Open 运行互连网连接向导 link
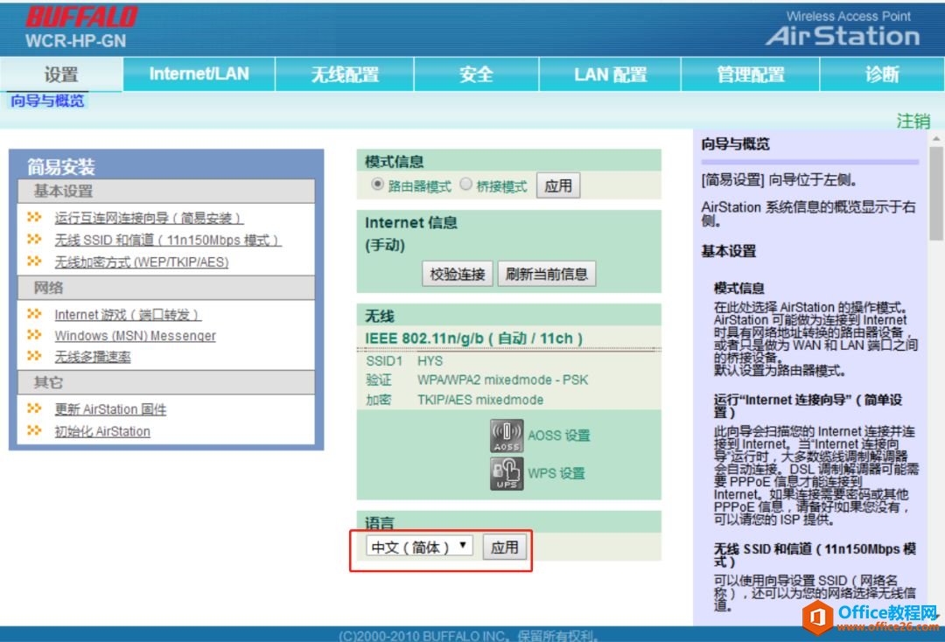Image resolution: width=945 pixels, height=642 pixels. click(x=149, y=218)
